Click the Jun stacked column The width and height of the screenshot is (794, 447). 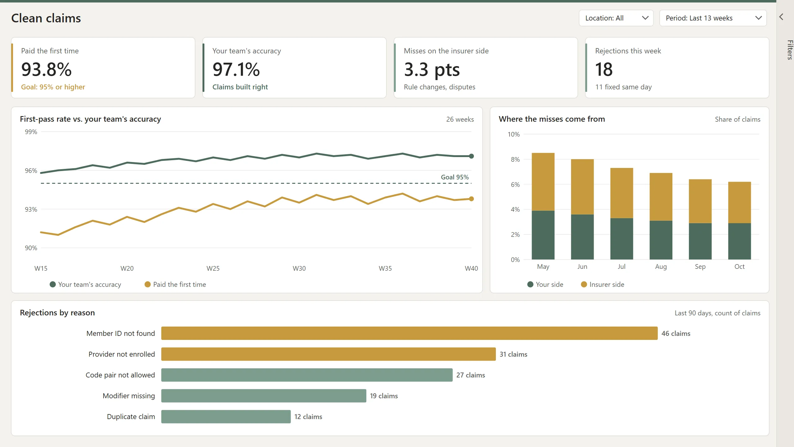click(x=582, y=209)
